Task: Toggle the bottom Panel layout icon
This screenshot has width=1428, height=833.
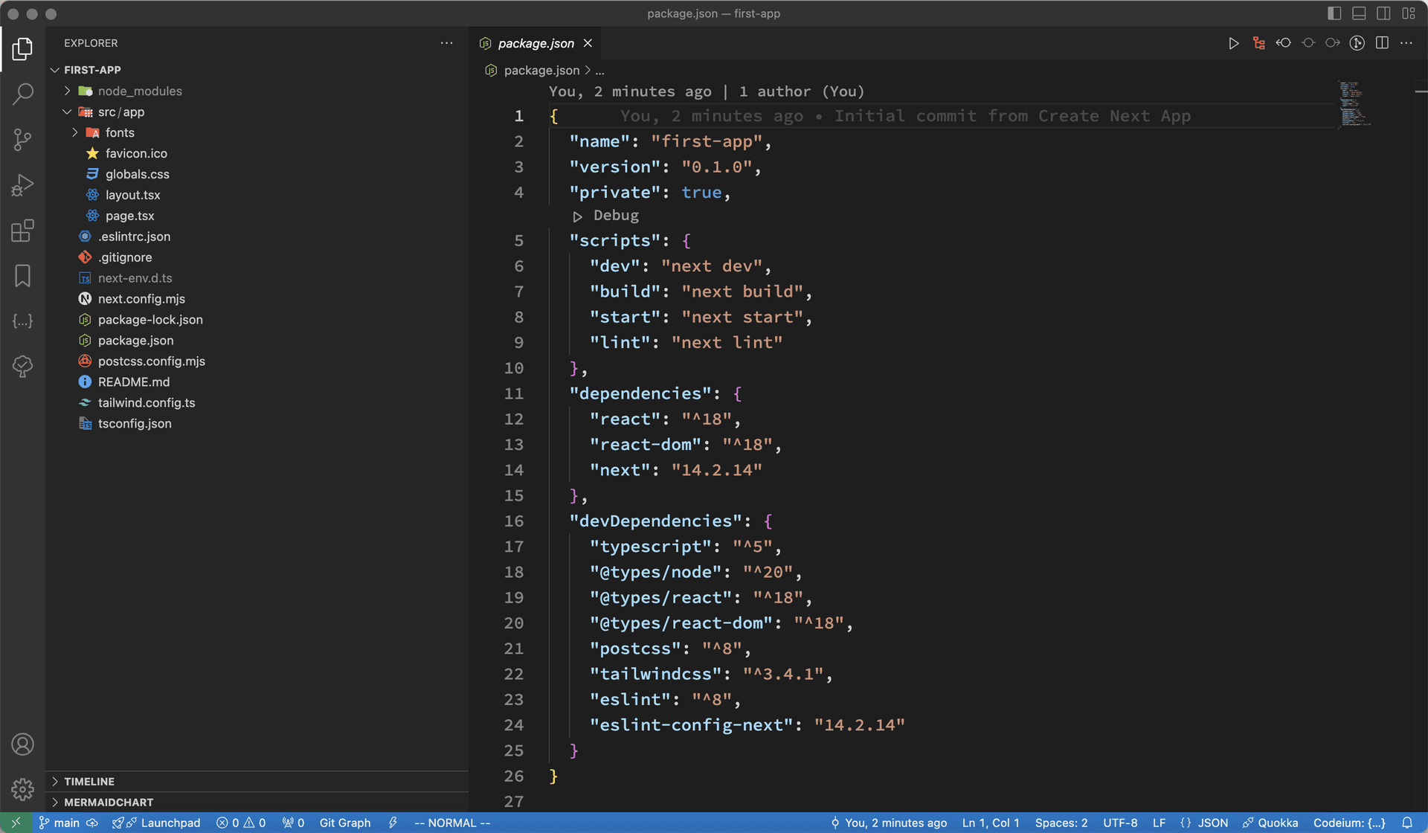Action: pyautogui.click(x=1359, y=13)
